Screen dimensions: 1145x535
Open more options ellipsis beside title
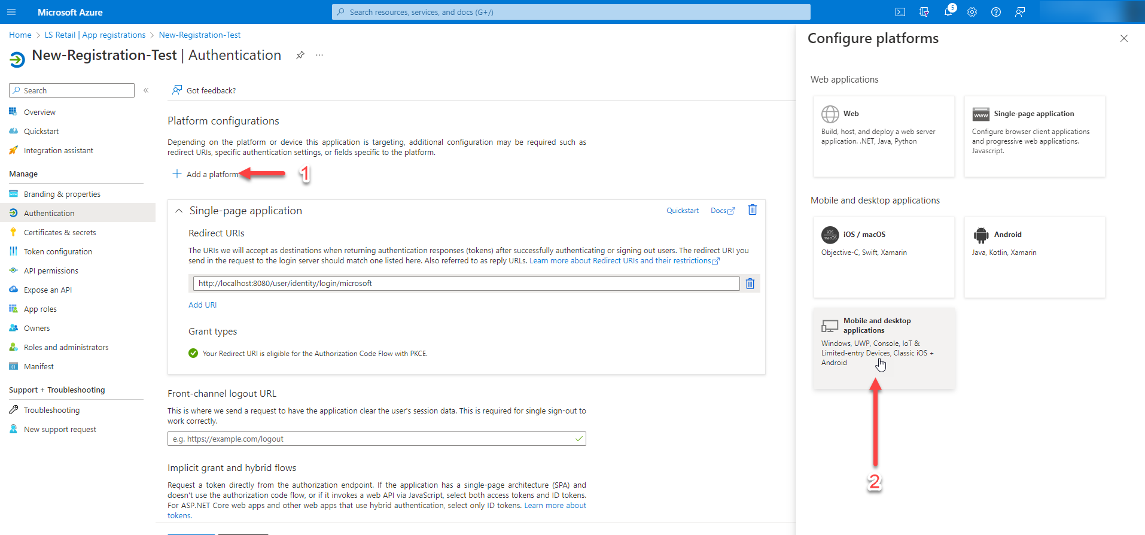tap(319, 55)
